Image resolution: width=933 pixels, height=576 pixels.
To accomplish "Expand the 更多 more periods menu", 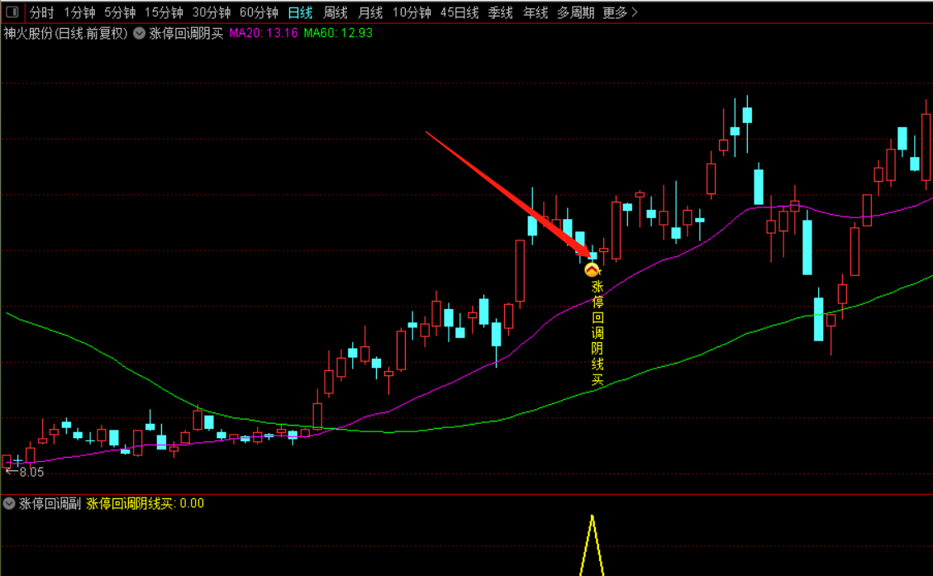I will (620, 12).
